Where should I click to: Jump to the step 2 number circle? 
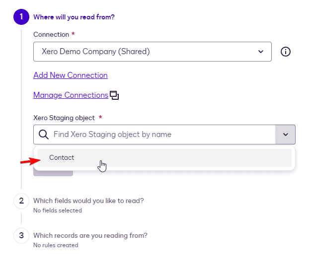21,201
